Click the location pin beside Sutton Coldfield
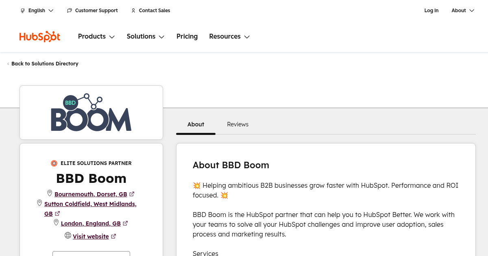Image resolution: width=488 pixels, height=256 pixels. coord(39,203)
